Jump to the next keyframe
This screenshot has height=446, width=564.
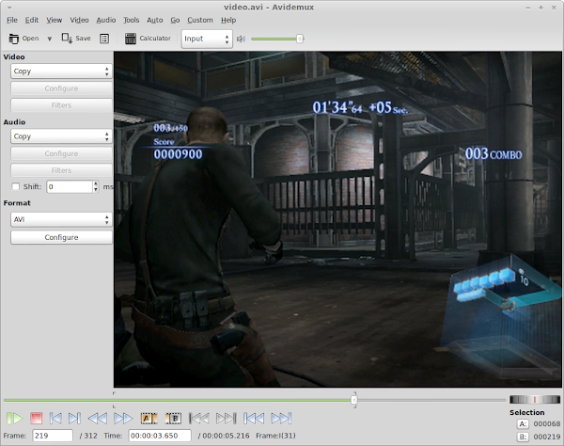pyautogui.click(x=123, y=419)
